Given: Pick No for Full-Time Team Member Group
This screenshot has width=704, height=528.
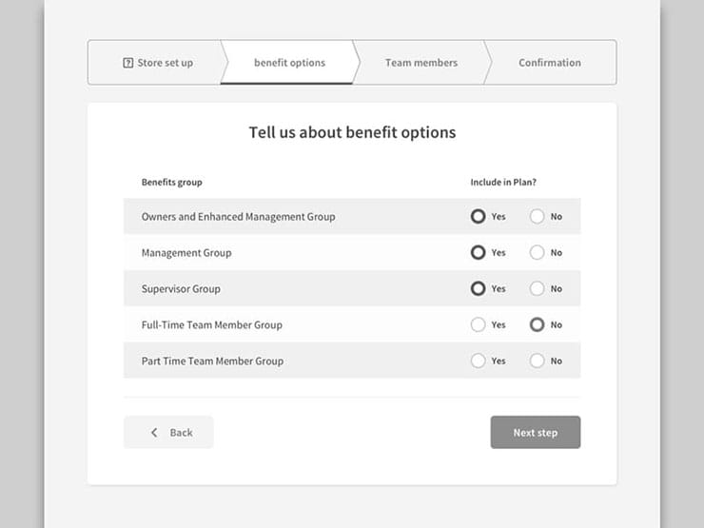Looking at the screenshot, I should [x=538, y=325].
